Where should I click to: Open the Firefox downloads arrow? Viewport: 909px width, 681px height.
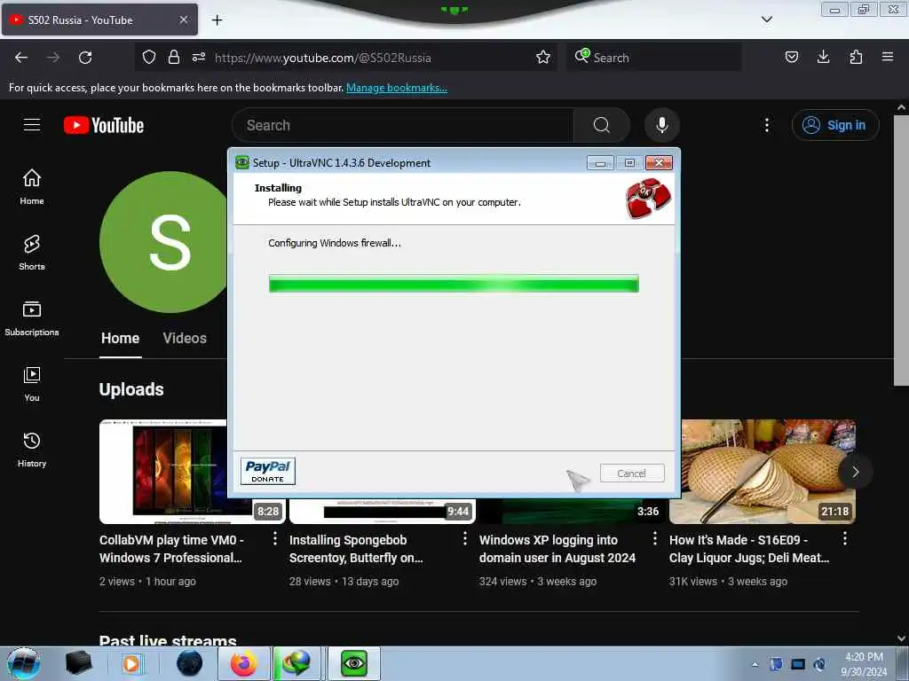click(823, 57)
